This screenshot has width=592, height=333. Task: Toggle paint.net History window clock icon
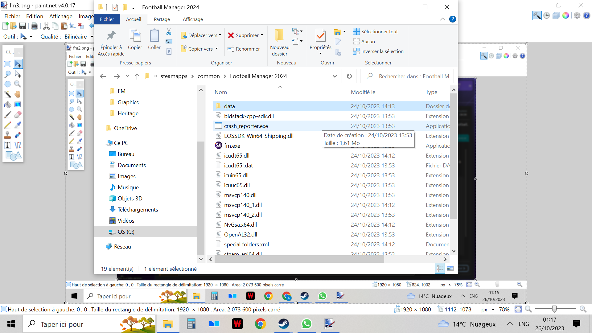[546, 15]
